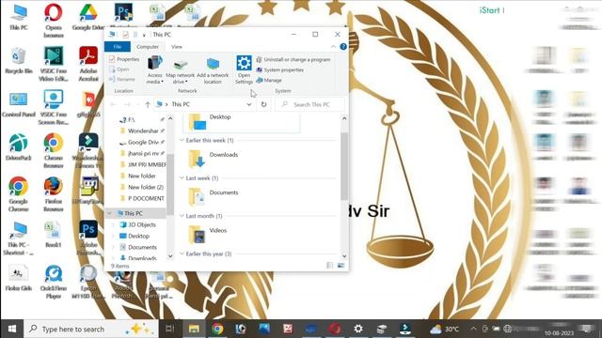602x338 pixels.
Task: Open the quick access toolbar dropdown
Action: tap(144, 35)
